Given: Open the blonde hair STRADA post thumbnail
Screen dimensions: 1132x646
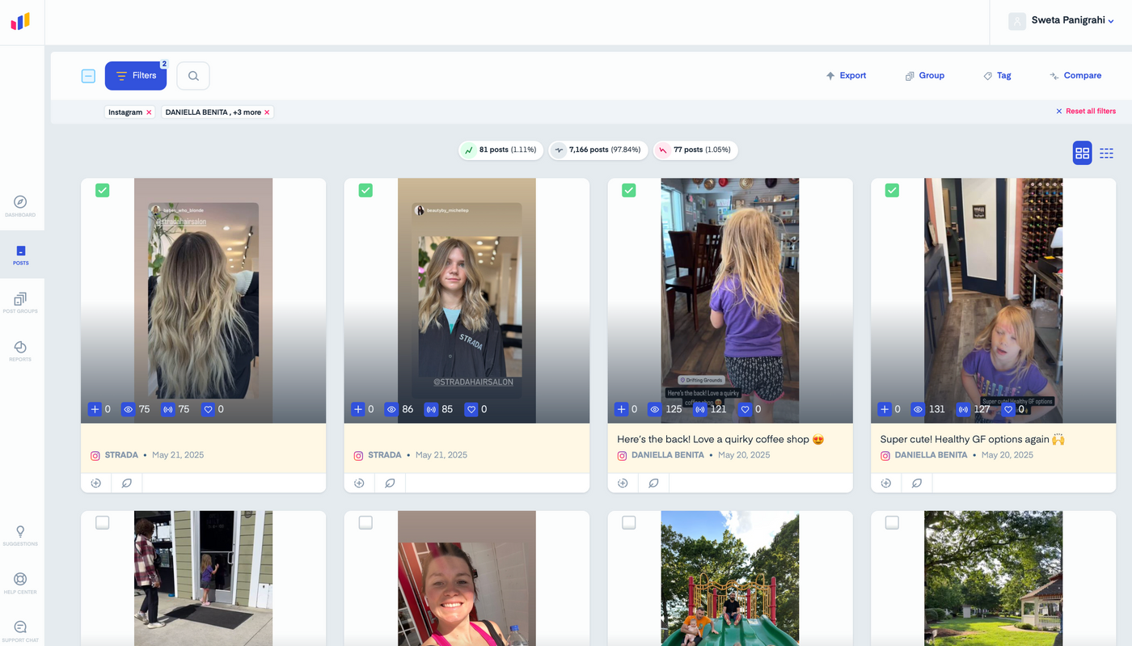Looking at the screenshot, I should 203,301.
